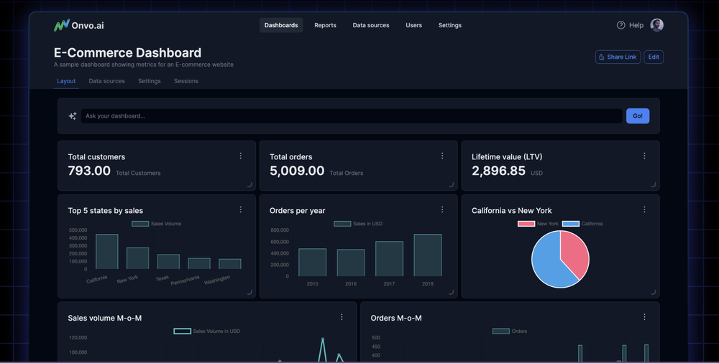The height and width of the screenshot is (363, 719).
Task: Open the Help question mark icon
Action: point(620,25)
